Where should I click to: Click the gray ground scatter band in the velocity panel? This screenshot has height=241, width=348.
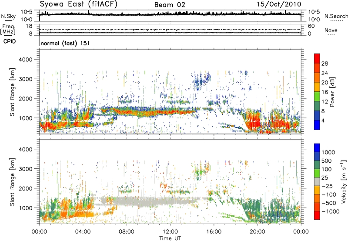(x=151, y=201)
